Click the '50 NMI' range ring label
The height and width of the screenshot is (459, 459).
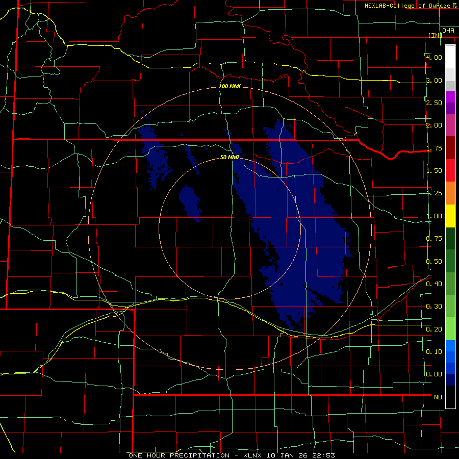[x=229, y=157]
